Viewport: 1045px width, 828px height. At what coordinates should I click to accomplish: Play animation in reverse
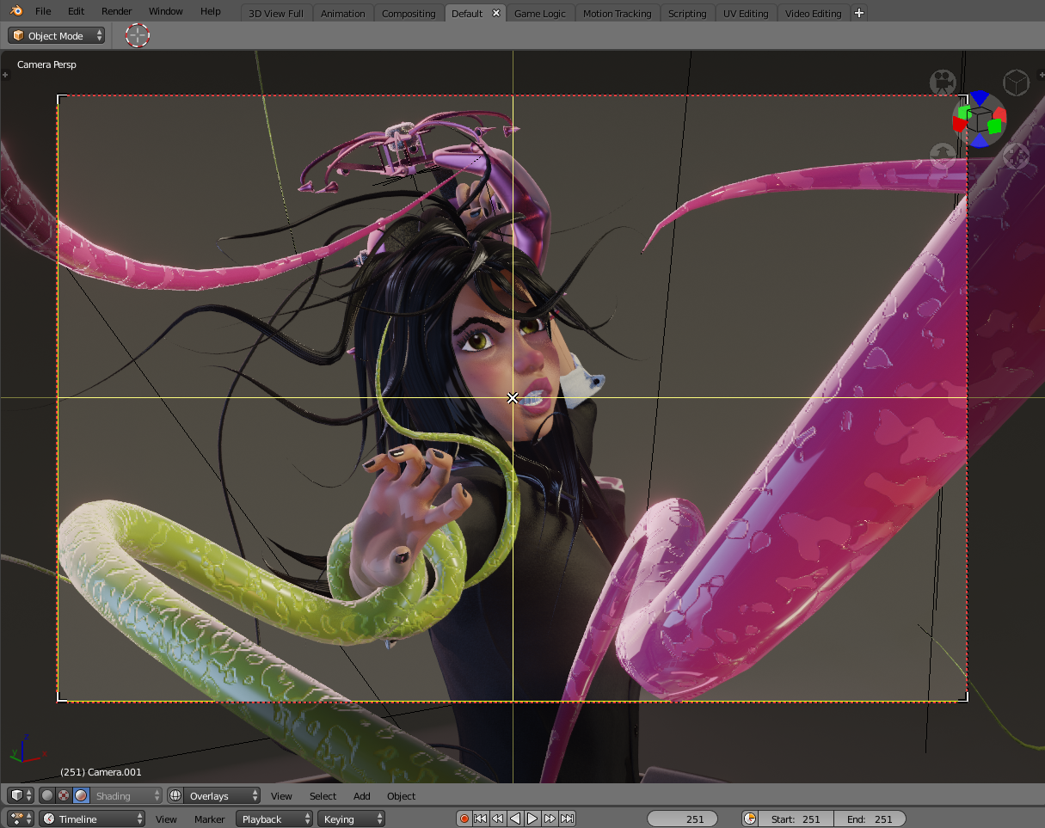point(515,819)
